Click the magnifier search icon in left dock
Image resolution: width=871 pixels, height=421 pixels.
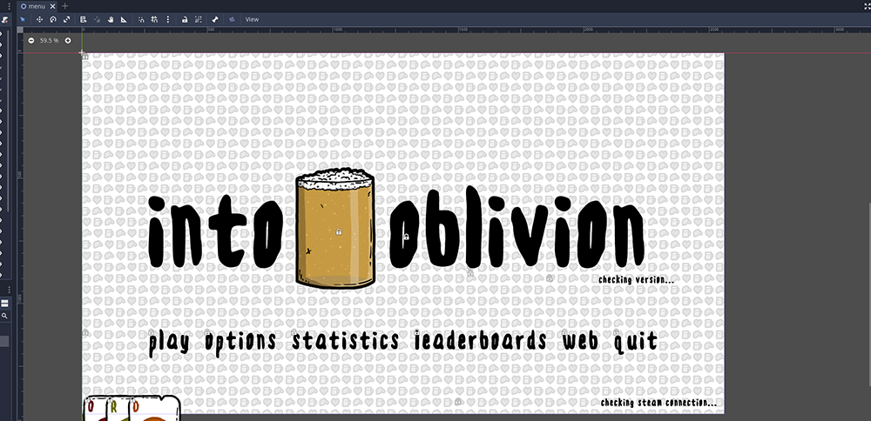coord(4,316)
